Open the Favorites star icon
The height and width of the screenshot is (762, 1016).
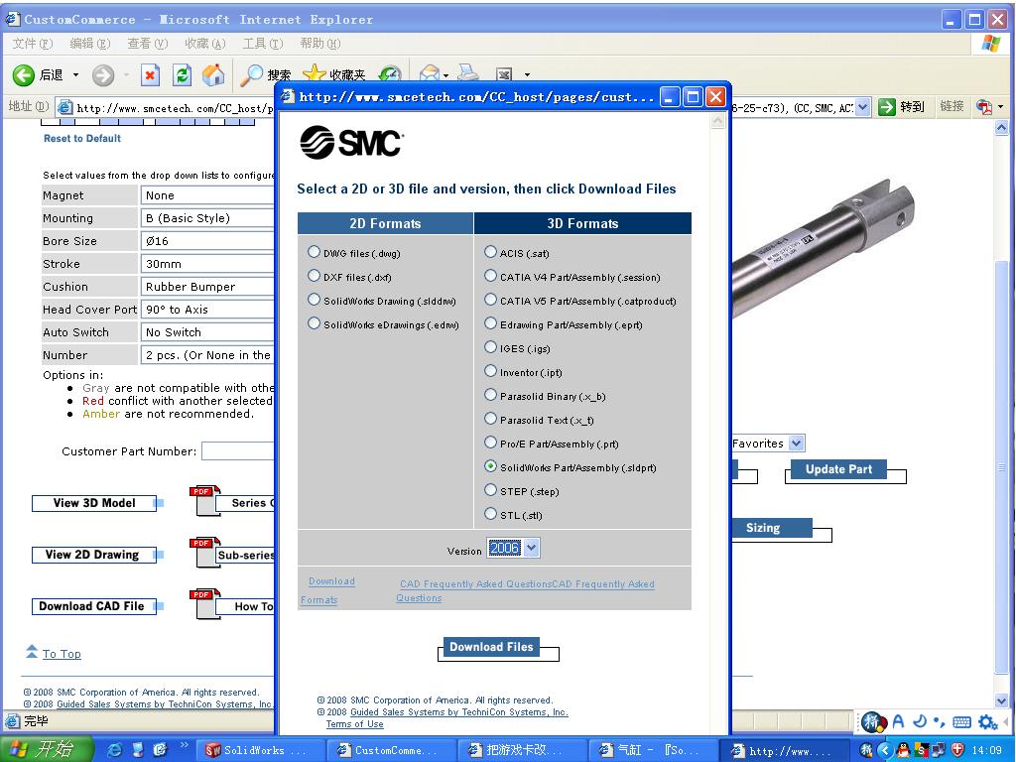(314, 72)
